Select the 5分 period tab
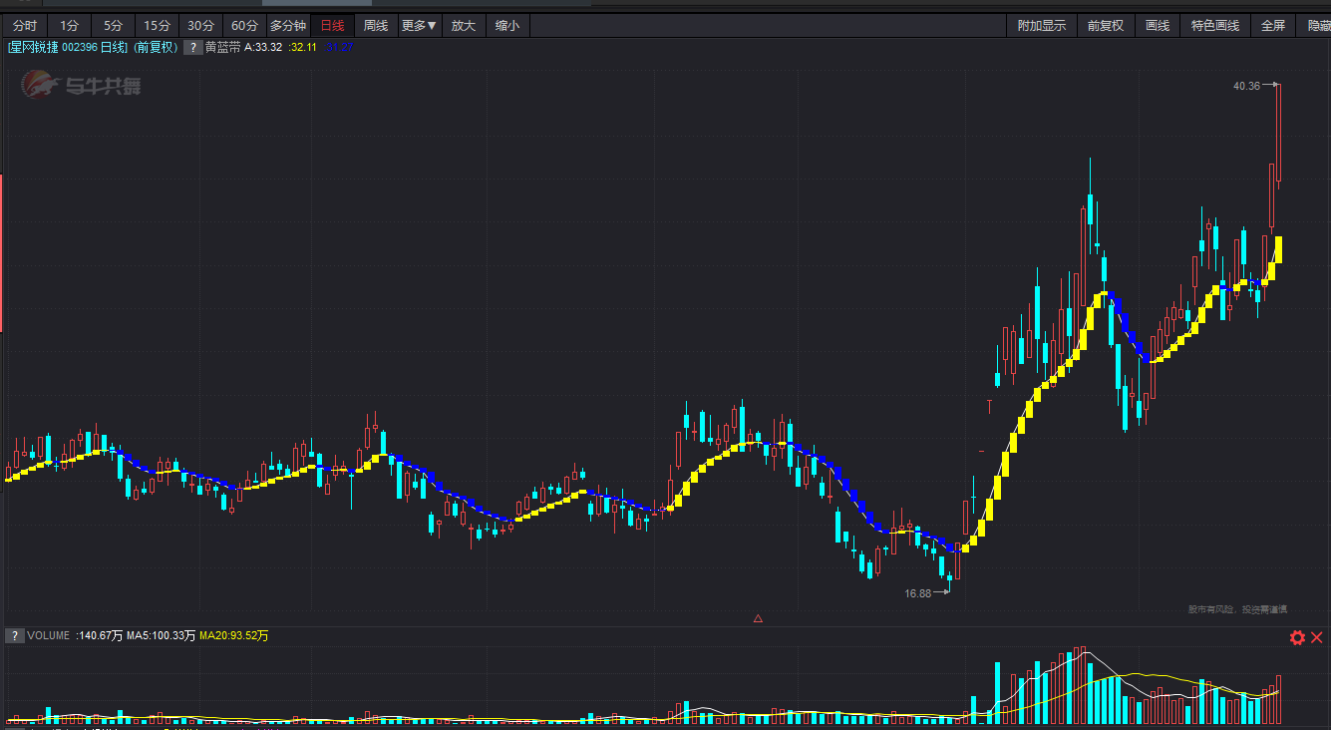1331x730 pixels. pos(113,26)
